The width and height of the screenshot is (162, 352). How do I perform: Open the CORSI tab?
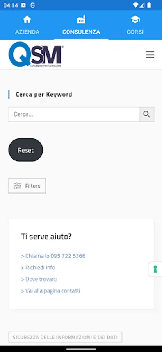point(135,32)
